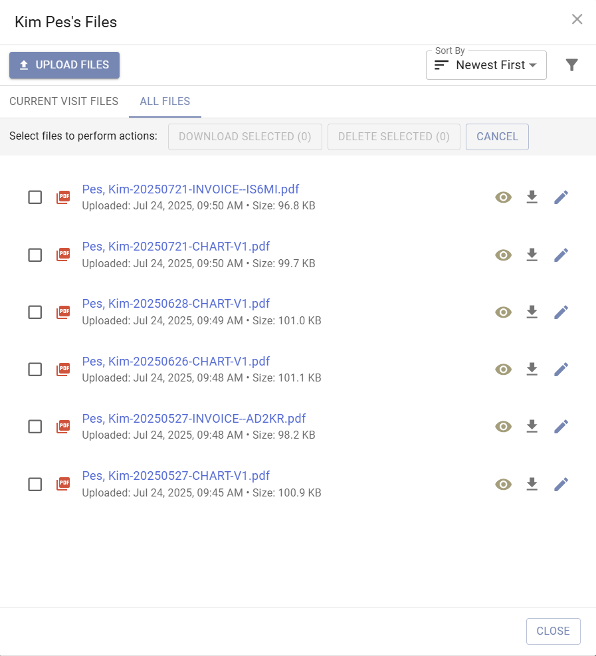Viewport: 596px width, 656px height.
Task: Open link Pes, Kim-20250527-CHART-V1.pdf
Action: click(x=175, y=476)
